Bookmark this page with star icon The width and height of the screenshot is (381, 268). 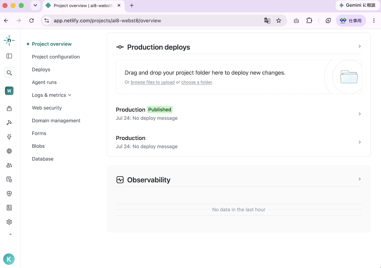click(278, 21)
